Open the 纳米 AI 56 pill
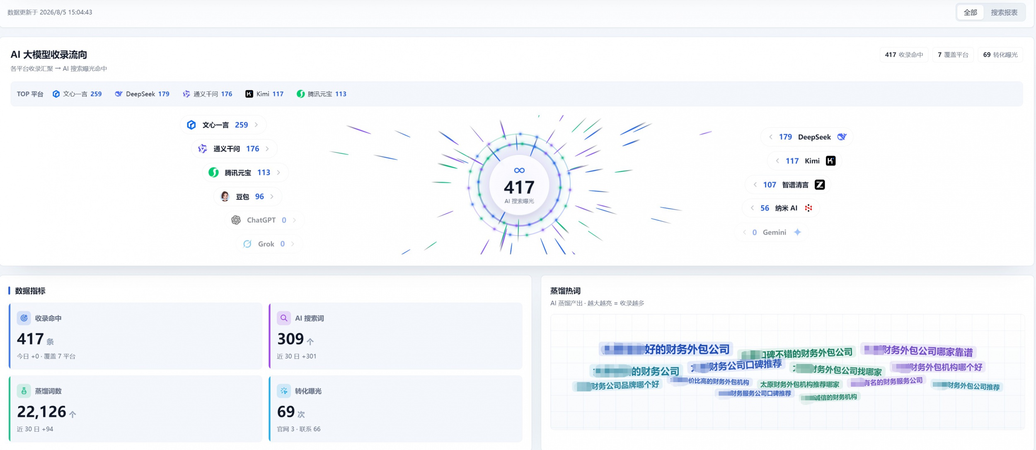 point(781,208)
